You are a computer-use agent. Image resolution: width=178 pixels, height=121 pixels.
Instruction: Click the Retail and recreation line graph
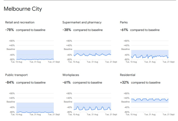point(35,59)
